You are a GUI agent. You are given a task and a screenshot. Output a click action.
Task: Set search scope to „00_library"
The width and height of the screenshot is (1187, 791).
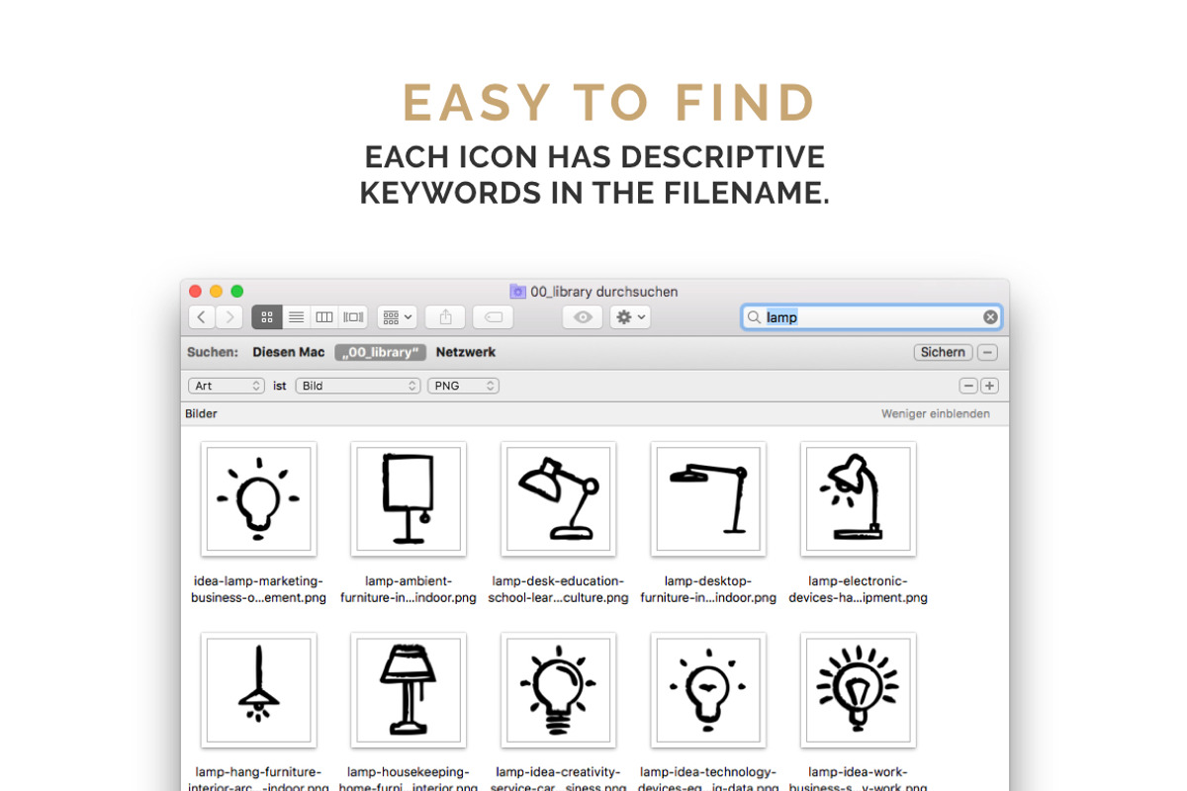click(x=381, y=352)
